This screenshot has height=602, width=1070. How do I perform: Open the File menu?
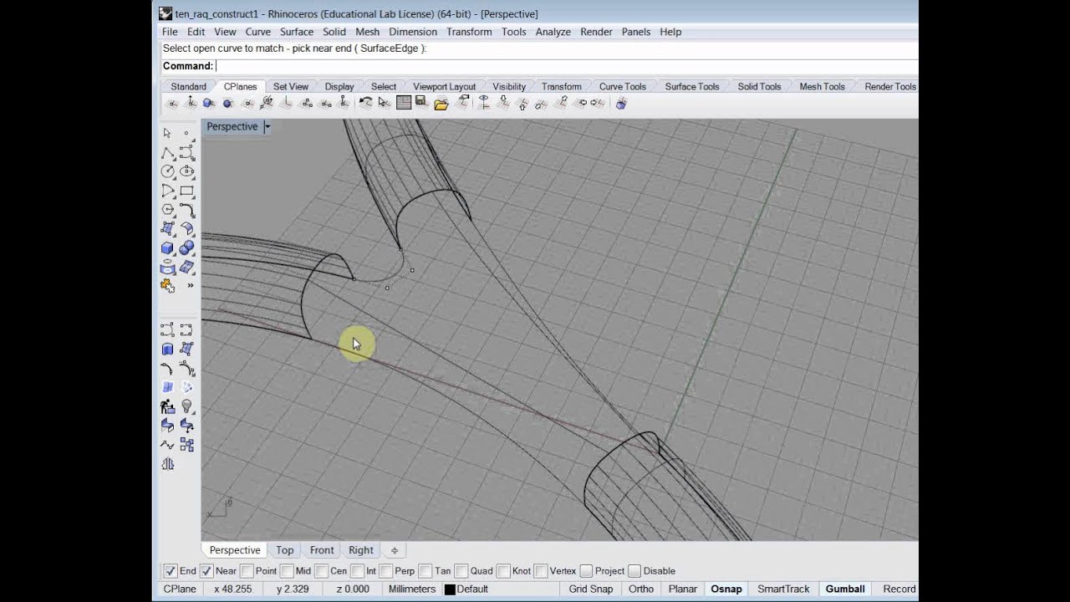pos(170,32)
